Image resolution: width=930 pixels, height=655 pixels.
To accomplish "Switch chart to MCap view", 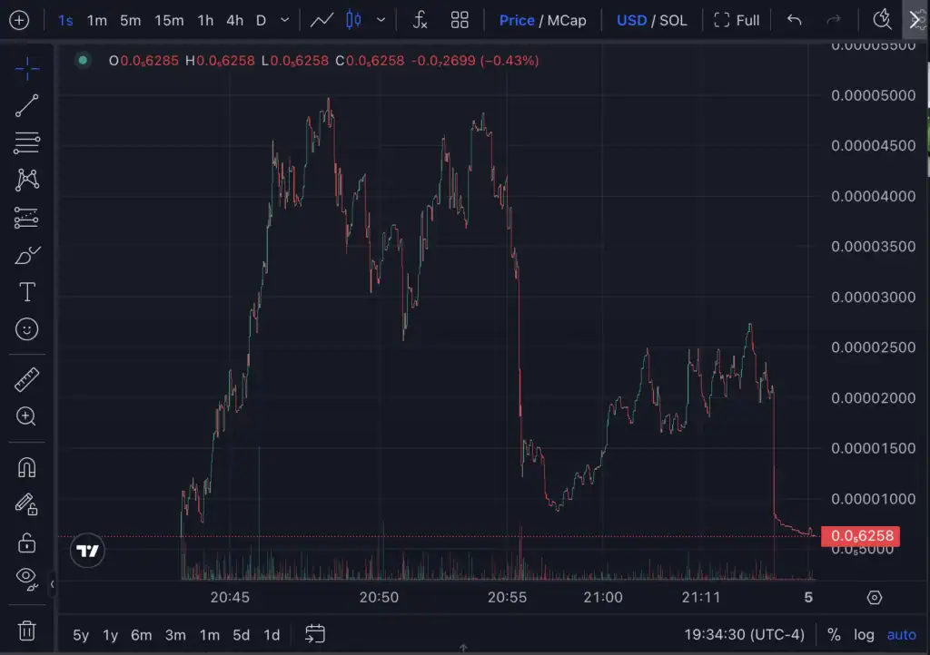I will [x=566, y=20].
